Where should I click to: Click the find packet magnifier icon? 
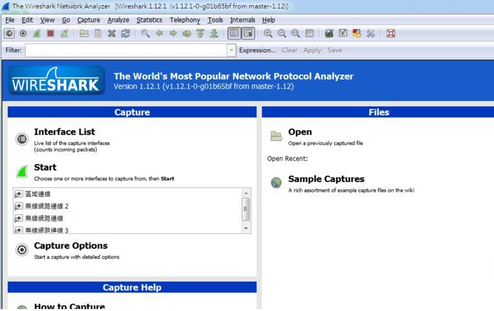[145, 34]
